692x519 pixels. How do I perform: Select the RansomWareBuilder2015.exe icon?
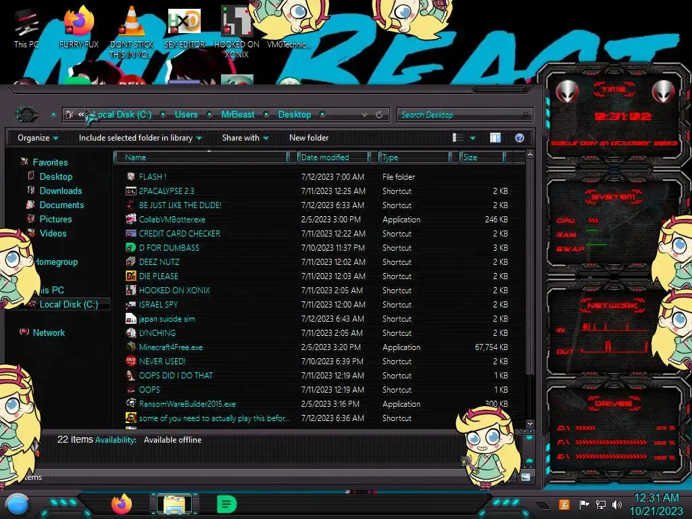130,403
